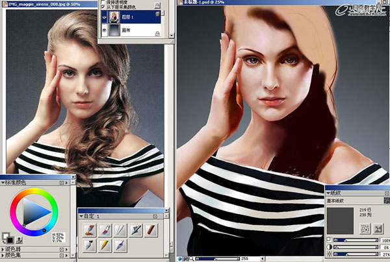Select the brown chalk stick brush

pyautogui.click(x=151, y=230)
